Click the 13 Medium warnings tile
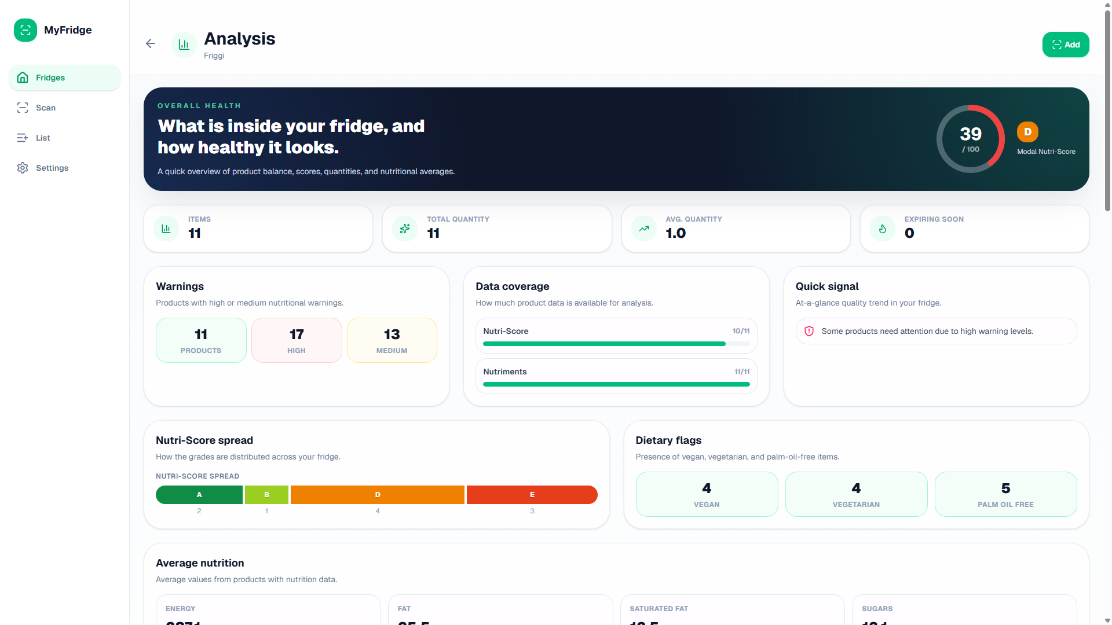 392,340
